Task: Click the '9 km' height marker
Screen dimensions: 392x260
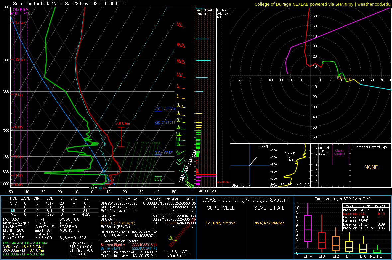Action: point(19,95)
